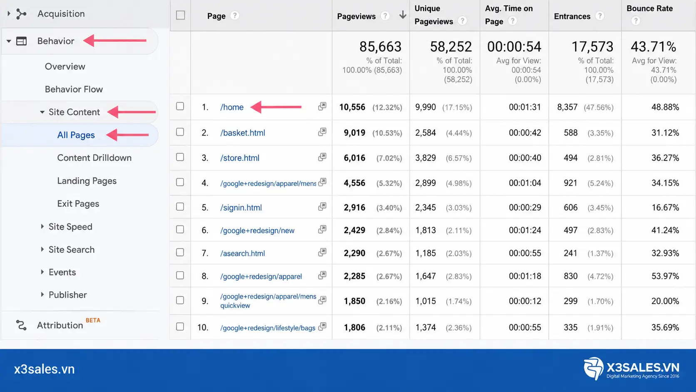The height and width of the screenshot is (392, 696).
Task: Expand the Events triangle
Action: [42, 272]
